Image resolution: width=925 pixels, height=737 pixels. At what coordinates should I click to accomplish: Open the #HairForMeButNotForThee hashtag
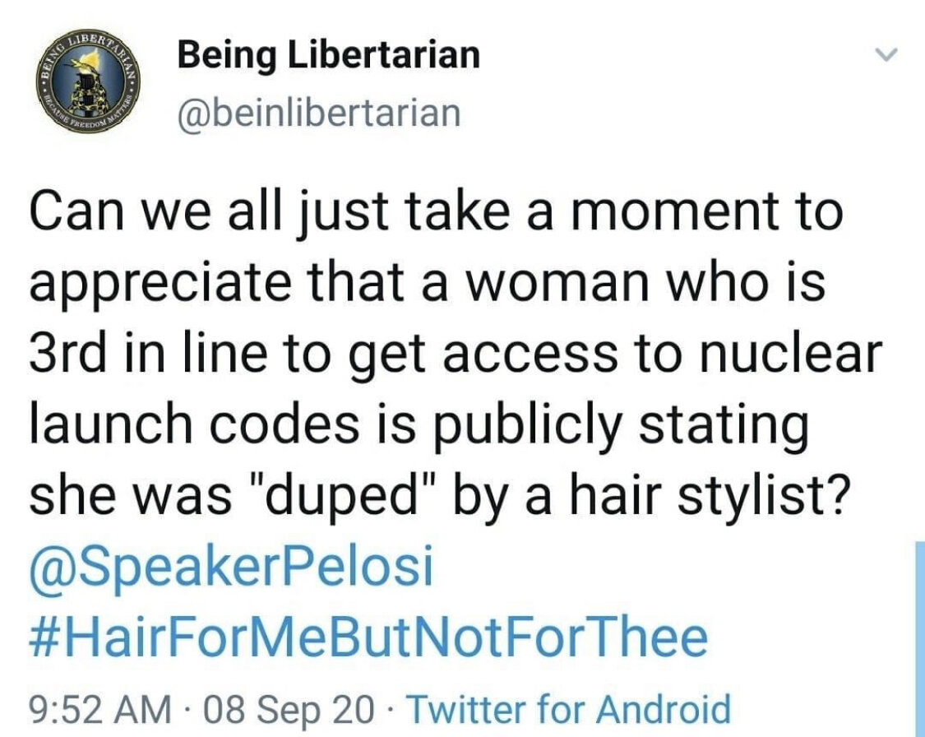[x=368, y=637]
